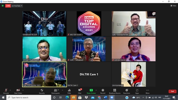Switch to Microsoft Word on taskbar
The height and width of the screenshot is (100, 178).
(x=105, y=97)
